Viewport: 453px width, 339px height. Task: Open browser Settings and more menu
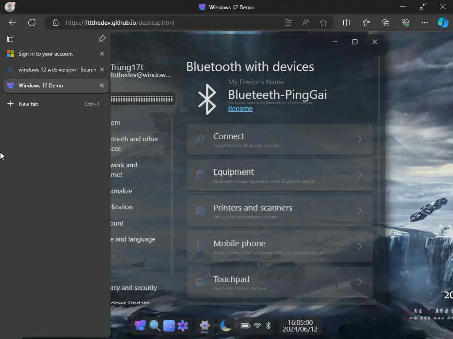[x=424, y=23]
